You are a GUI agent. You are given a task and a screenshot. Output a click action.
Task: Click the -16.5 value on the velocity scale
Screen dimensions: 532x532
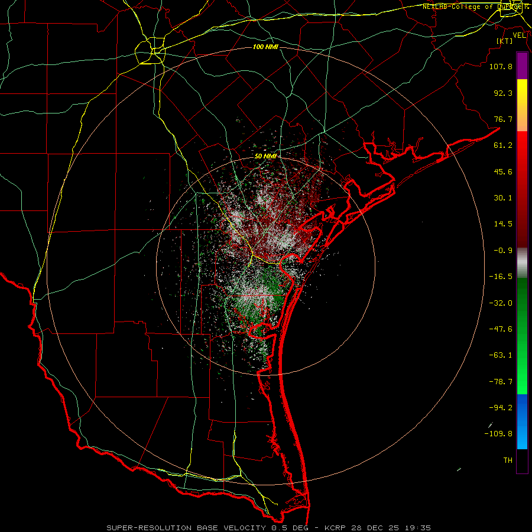click(501, 277)
